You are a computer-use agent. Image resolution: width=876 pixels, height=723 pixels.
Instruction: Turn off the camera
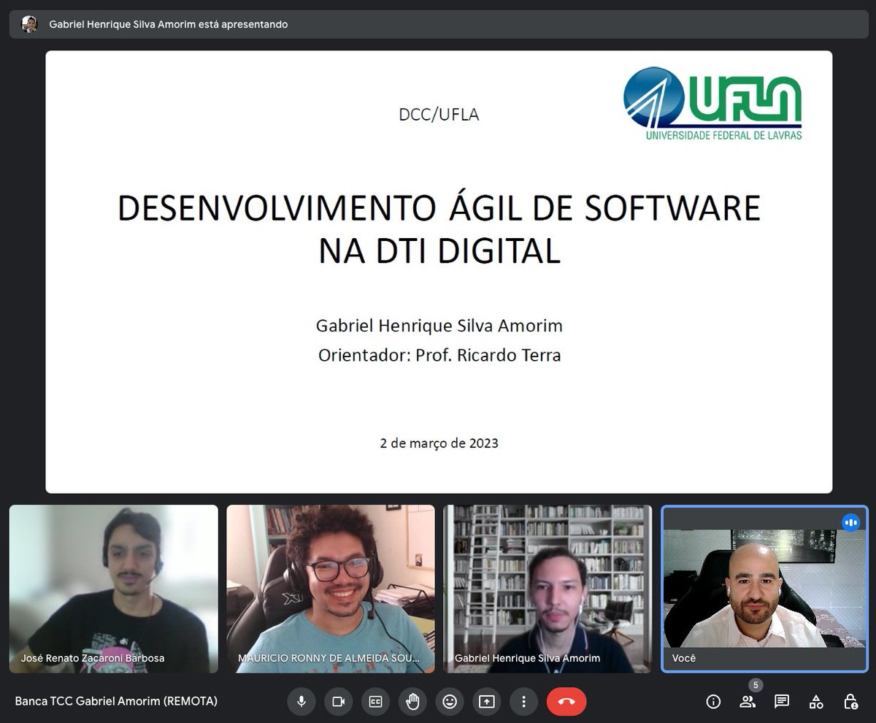(x=338, y=702)
